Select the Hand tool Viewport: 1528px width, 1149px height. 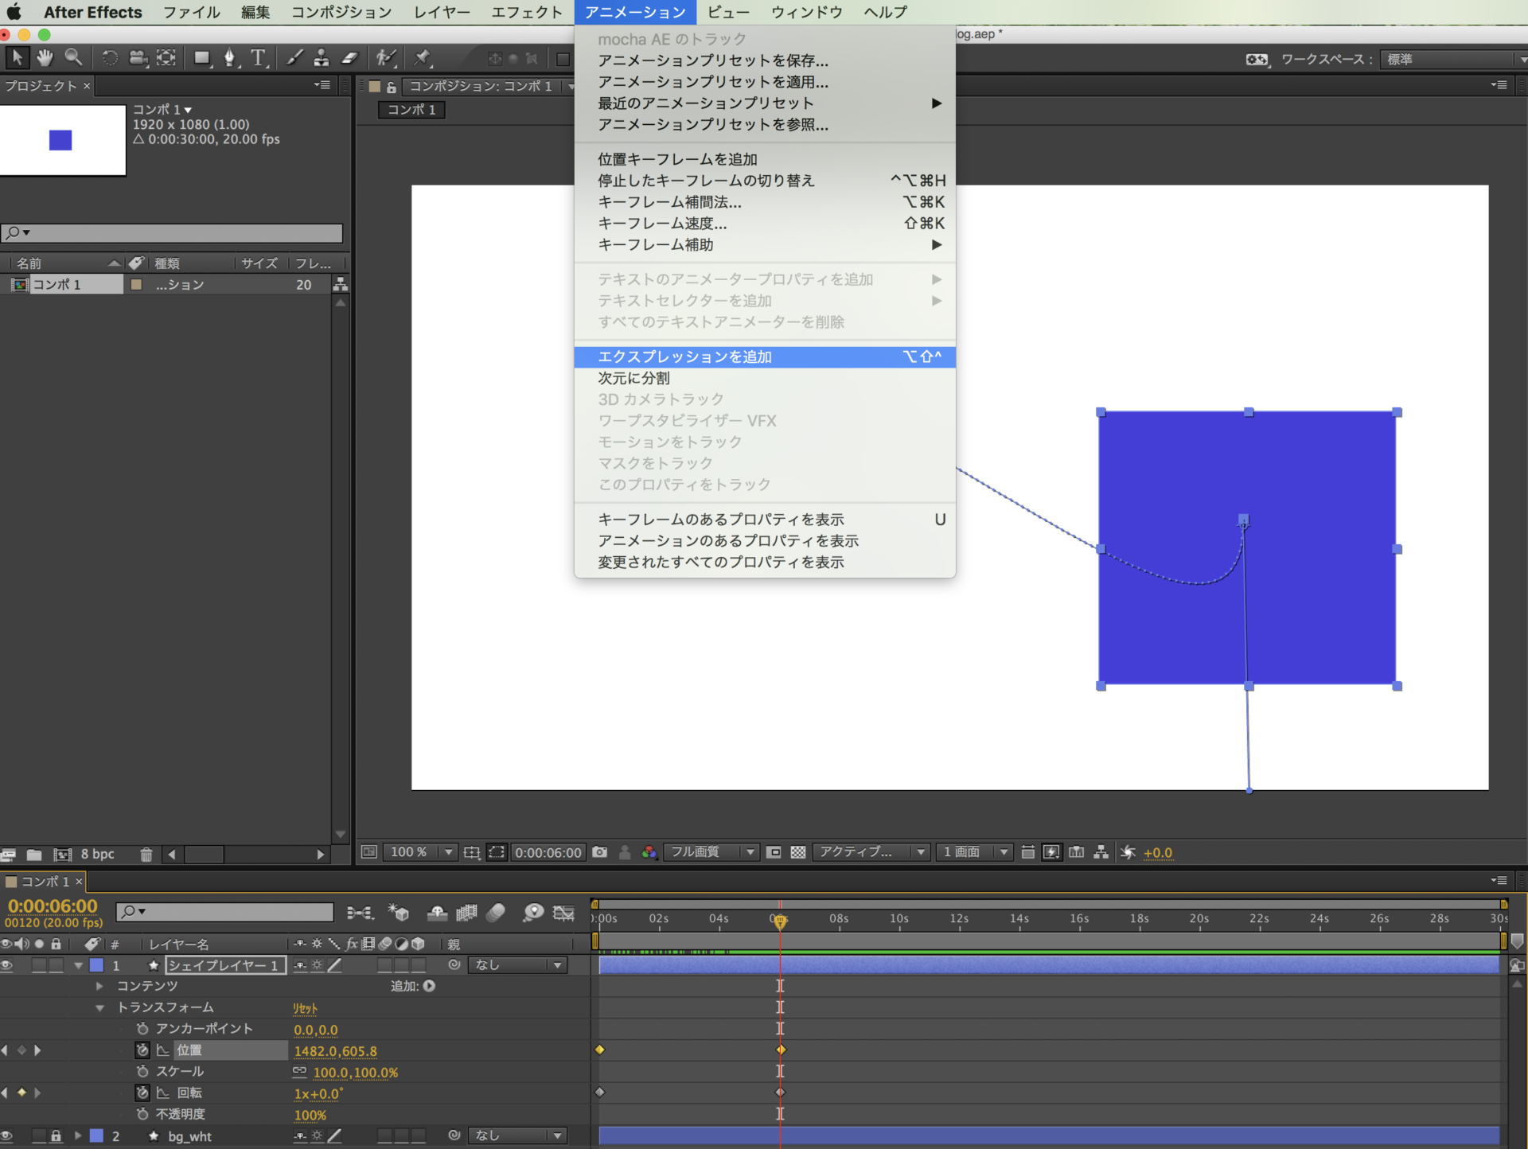[45, 57]
